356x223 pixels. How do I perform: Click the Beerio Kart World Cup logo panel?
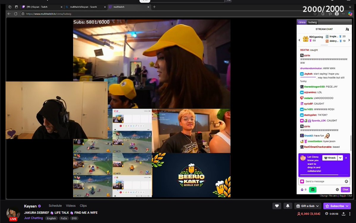point(191,175)
